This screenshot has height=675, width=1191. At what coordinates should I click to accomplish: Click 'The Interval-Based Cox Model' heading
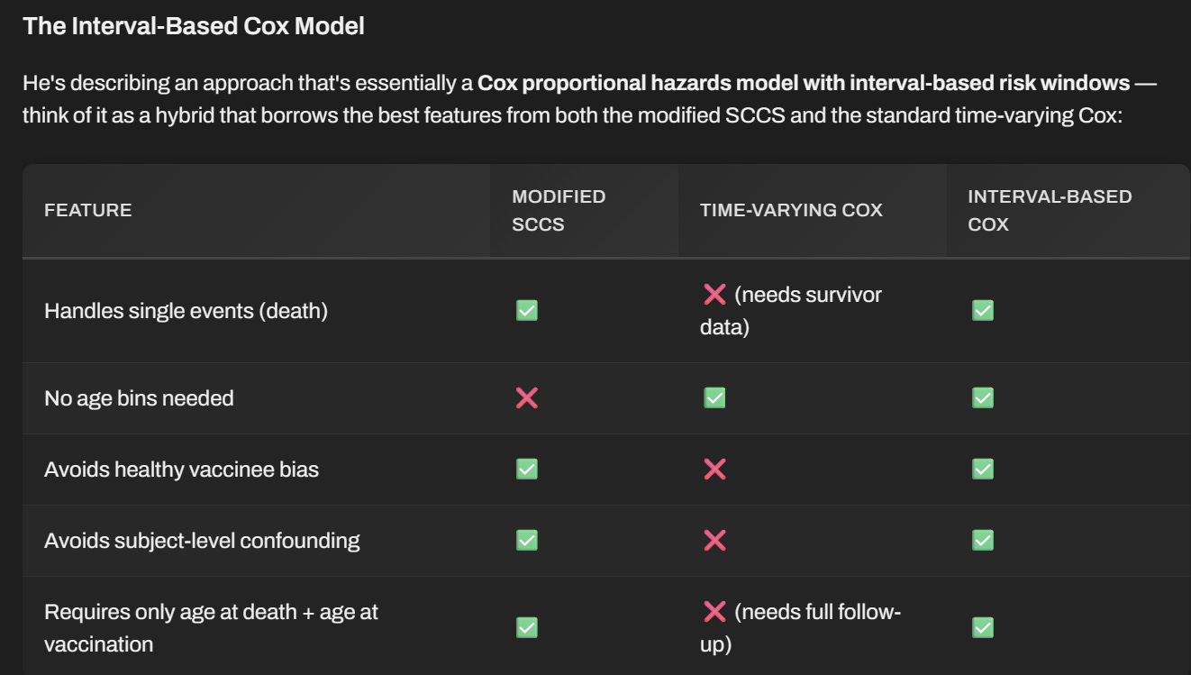[x=194, y=26]
